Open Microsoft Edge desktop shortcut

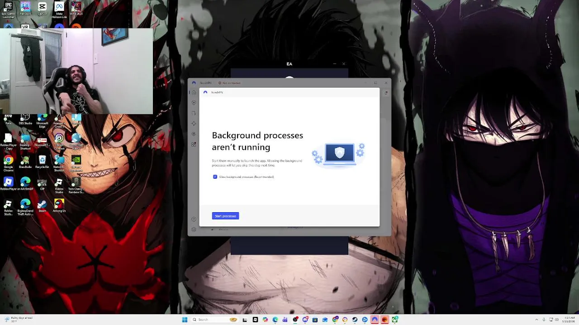42,121
